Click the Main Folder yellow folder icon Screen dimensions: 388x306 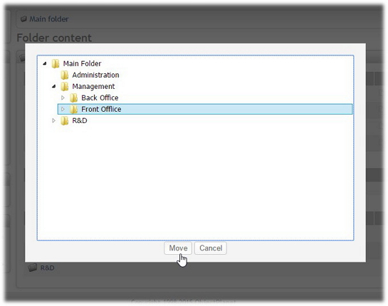[x=56, y=63]
